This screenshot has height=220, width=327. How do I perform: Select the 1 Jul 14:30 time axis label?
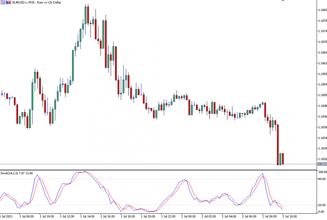(x=88, y=216)
